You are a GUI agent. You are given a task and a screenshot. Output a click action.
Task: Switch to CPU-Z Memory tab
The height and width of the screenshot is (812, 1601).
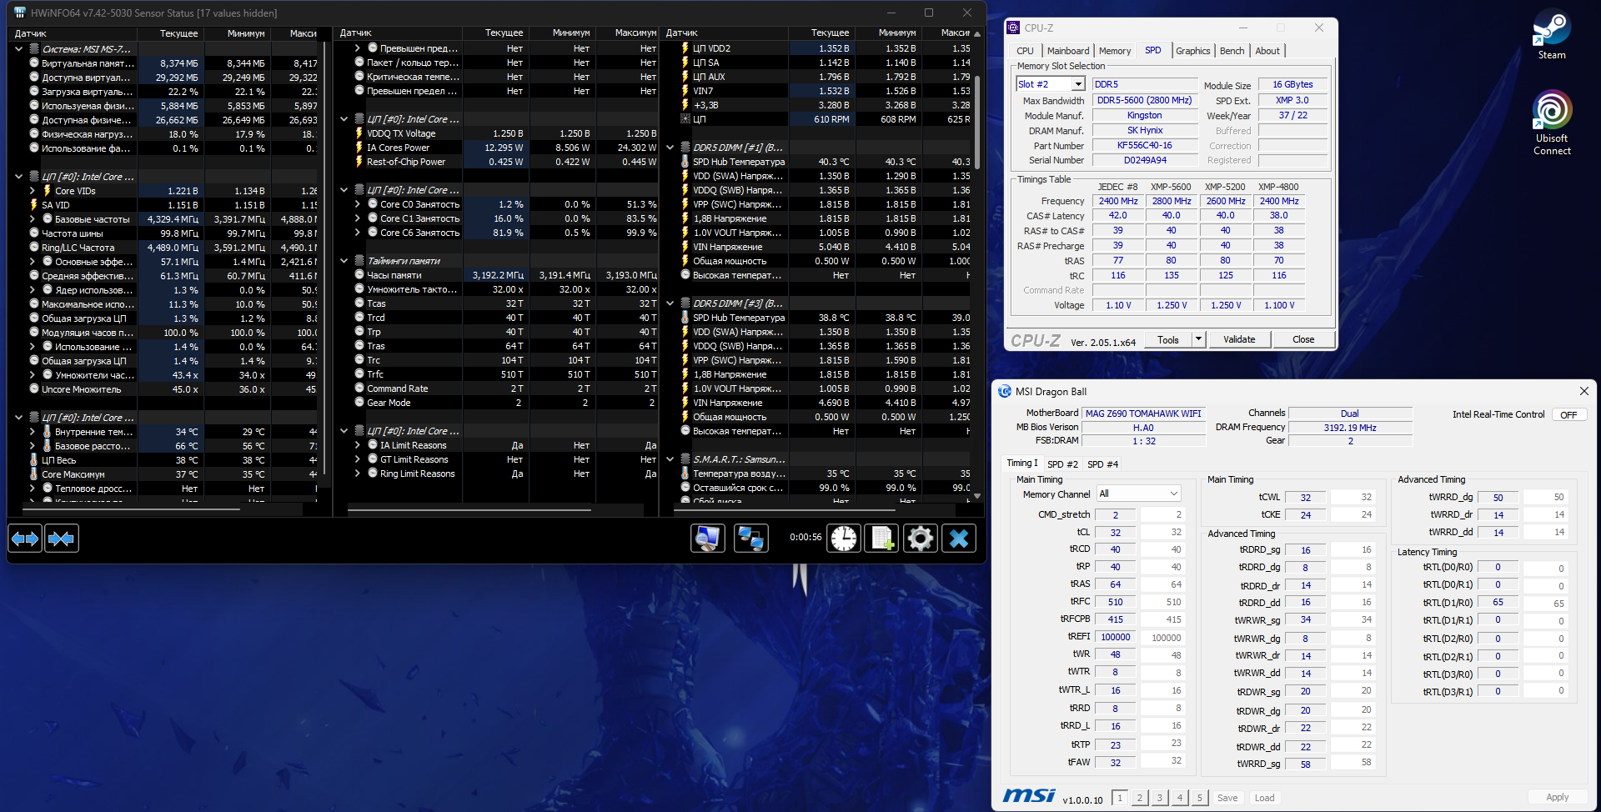pyautogui.click(x=1115, y=51)
